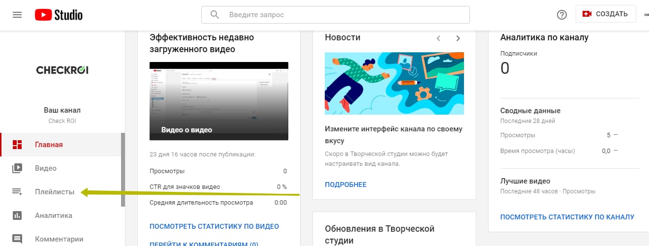Click the Аналитика bar chart icon

(17, 215)
